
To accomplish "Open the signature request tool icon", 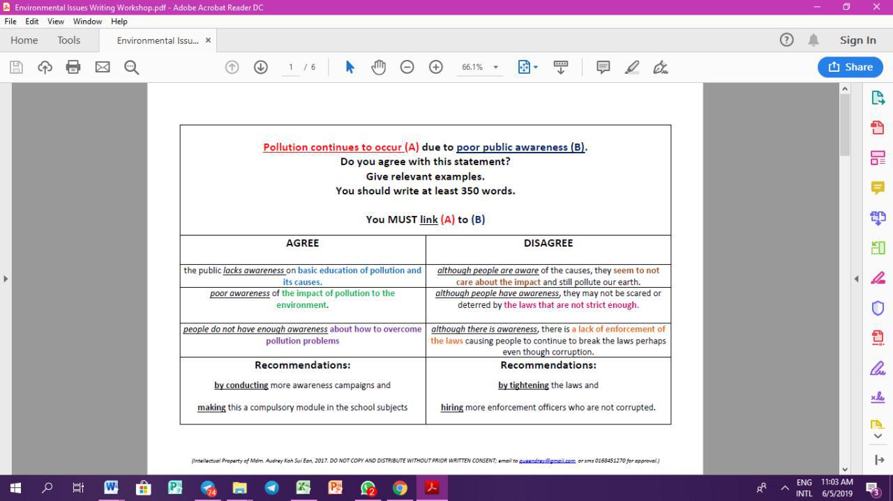I will coord(878,397).
